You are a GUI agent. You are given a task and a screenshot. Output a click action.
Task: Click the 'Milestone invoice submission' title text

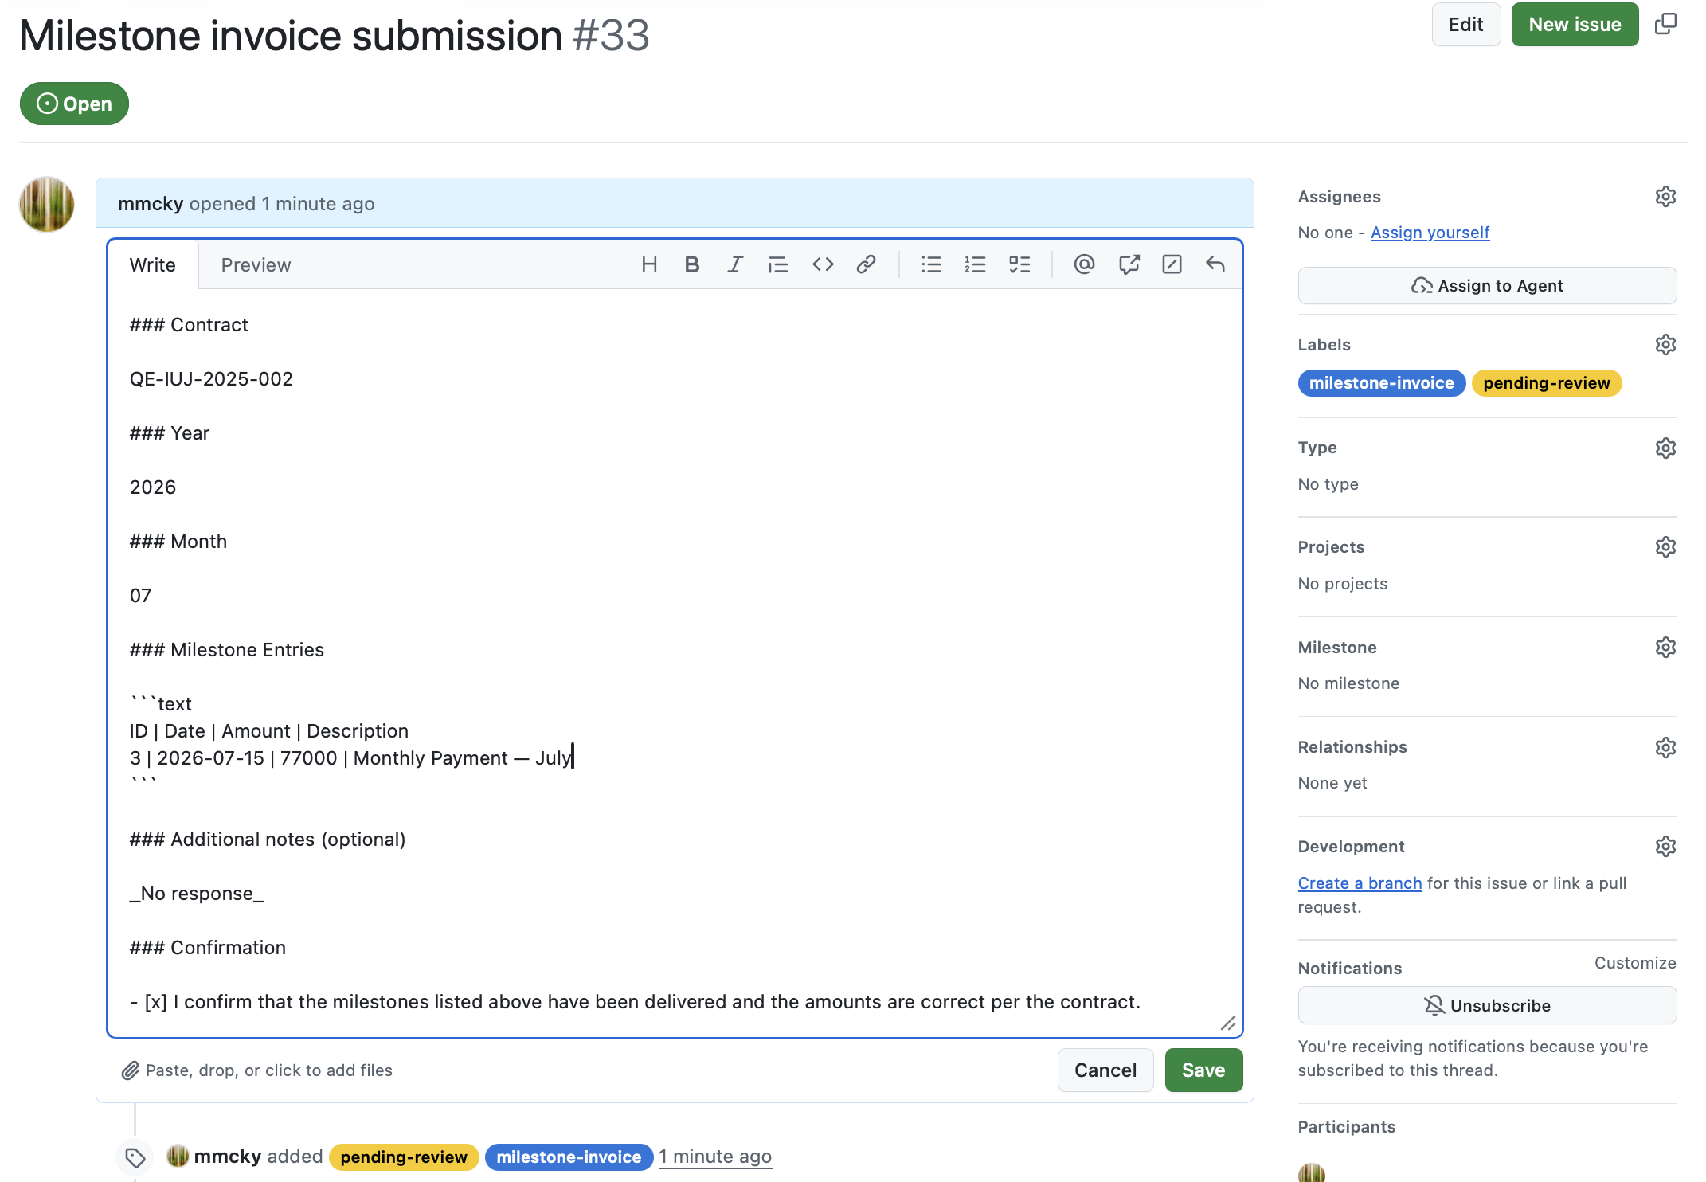click(x=291, y=35)
